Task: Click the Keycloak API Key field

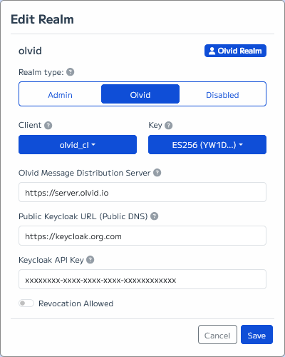Action: click(x=142, y=279)
